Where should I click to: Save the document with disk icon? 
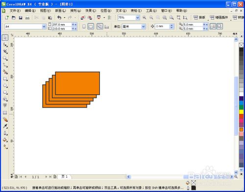click(x=21, y=18)
